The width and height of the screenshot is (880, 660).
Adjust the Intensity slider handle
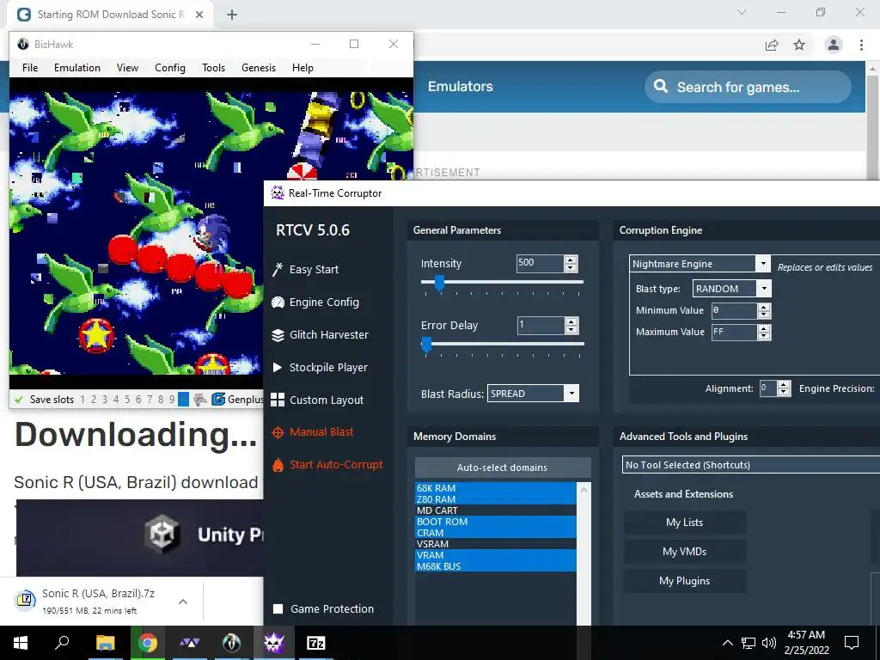tap(439, 284)
